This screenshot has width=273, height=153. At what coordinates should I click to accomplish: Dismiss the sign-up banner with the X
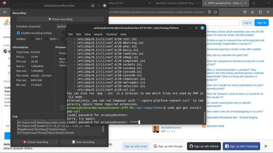pos(266,146)
